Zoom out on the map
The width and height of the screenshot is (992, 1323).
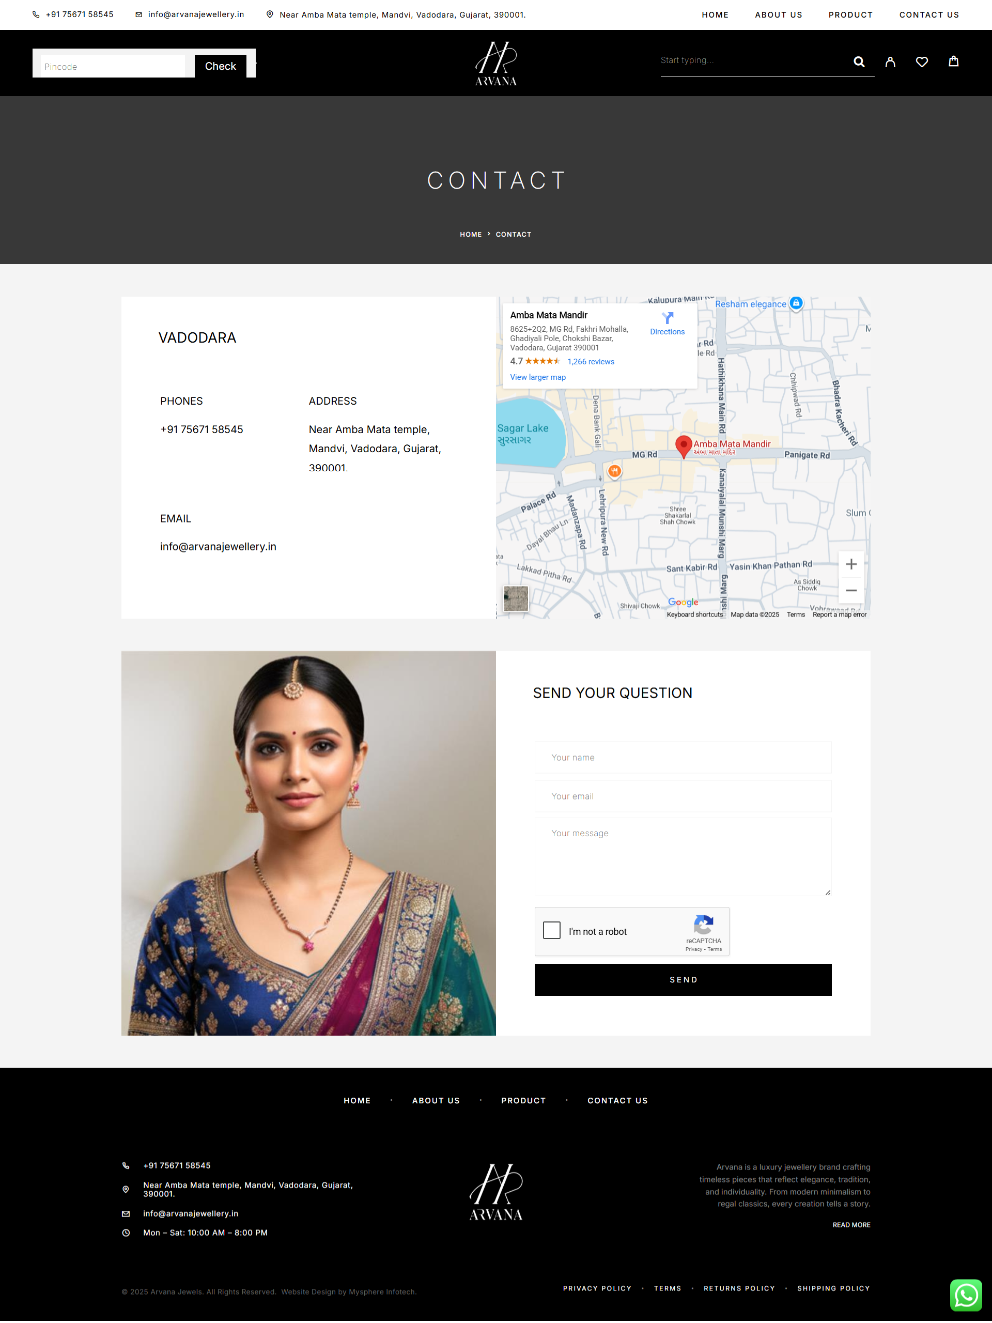point(851,590)
